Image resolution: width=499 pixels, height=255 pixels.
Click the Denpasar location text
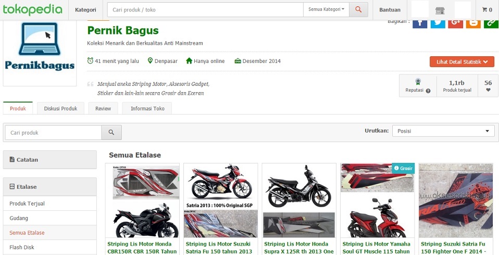pos(166,61)
